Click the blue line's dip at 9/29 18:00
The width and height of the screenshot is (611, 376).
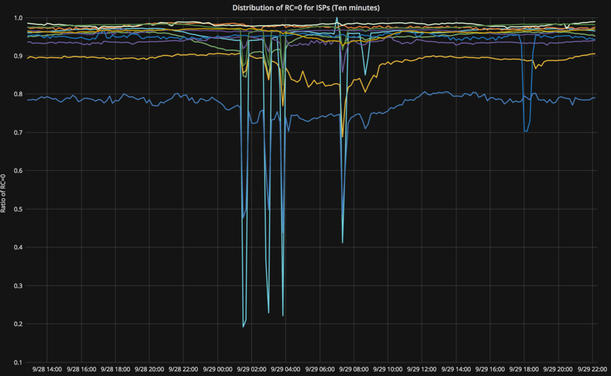click(525, 131)
